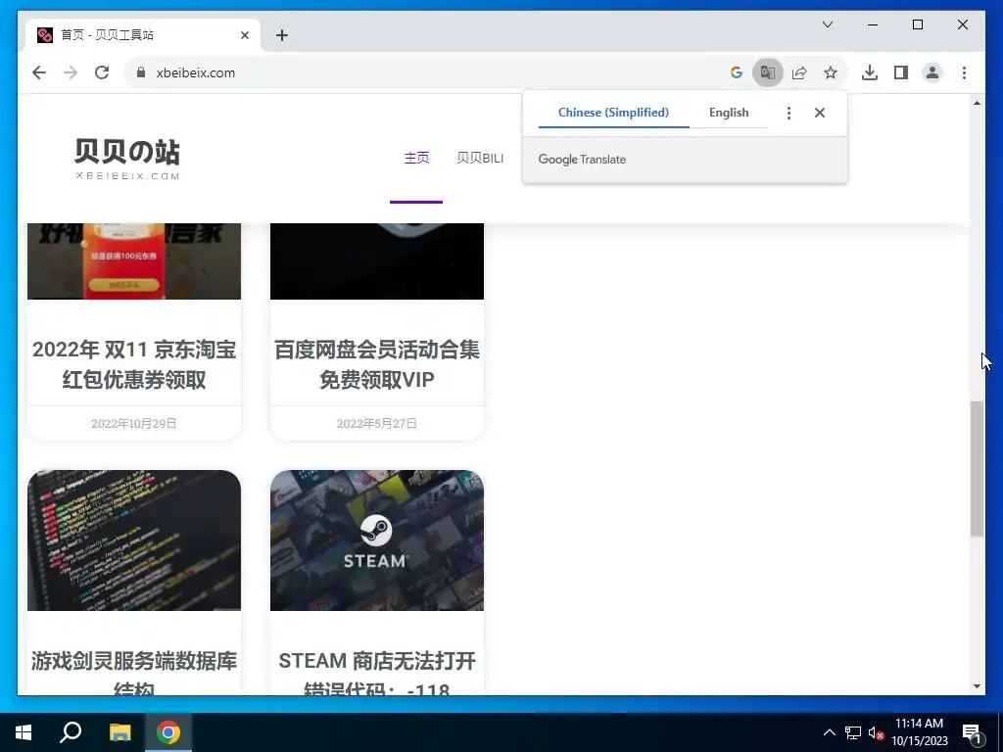Open article STEAM 商店无法打开错误代码
1003x752 pixels.
tap(377, 672)
